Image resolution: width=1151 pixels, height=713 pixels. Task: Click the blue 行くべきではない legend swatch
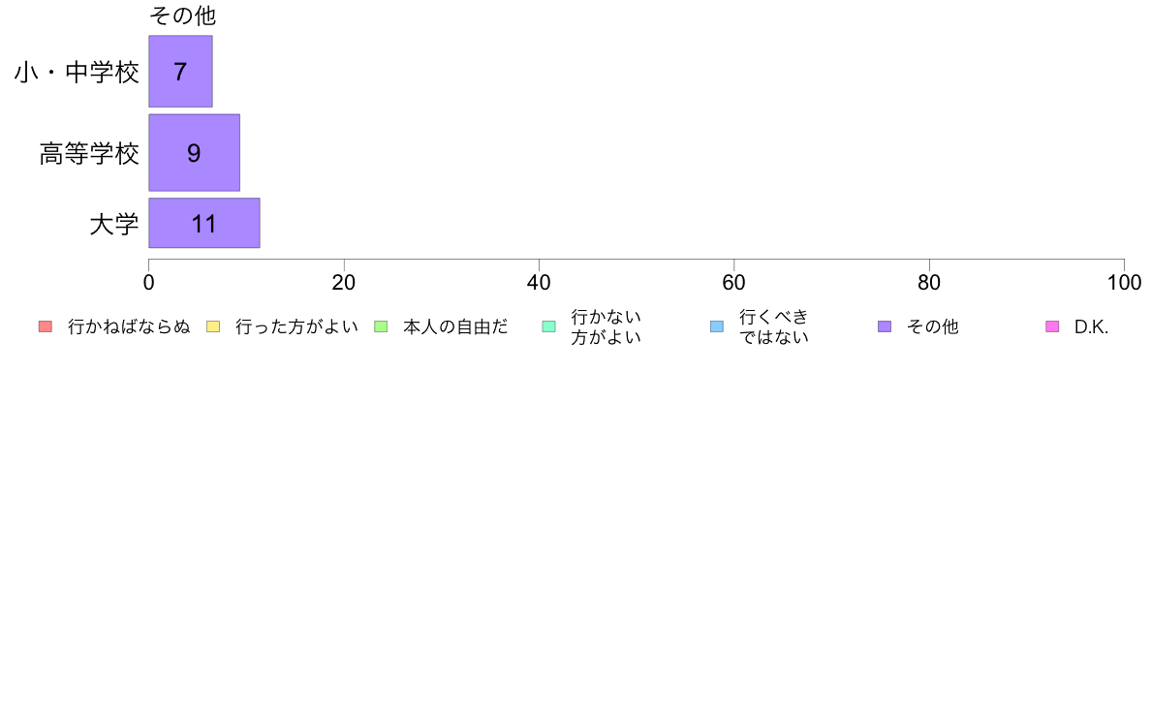(x=716, y=326)
